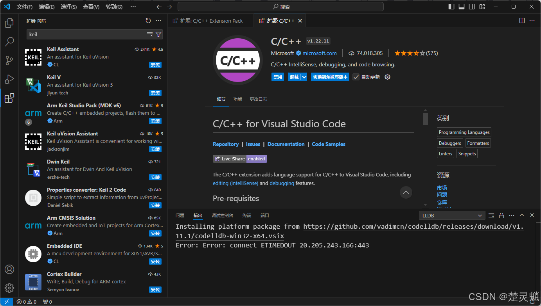Screen dimensions: 541x306
Task: Clear the output panel
Action: [x=491, y=215]
